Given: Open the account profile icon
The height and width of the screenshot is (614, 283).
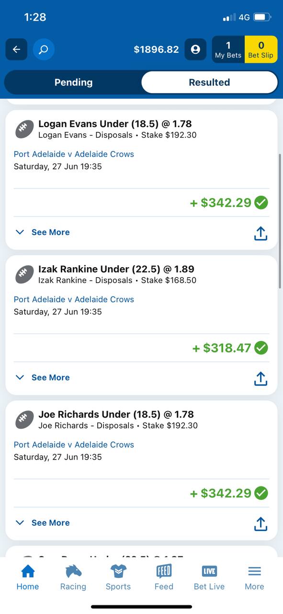Looking at the screenshot, I should click(195, 49).
